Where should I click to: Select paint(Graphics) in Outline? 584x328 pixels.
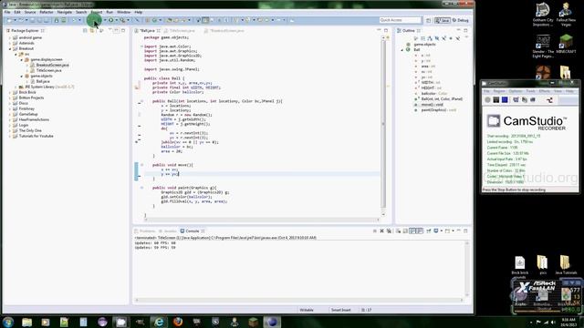438,110
